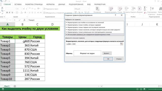Switch to the ВСТАВКА tab
Screen dimensions: 162x91
tap(18, 4)
